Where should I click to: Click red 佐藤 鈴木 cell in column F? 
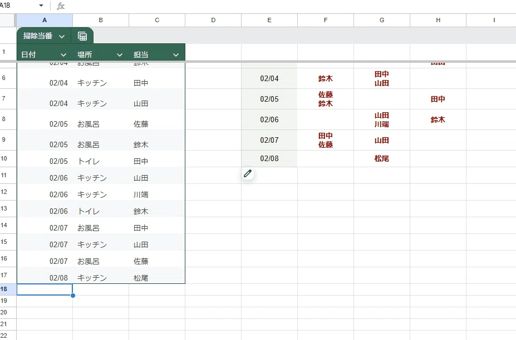click(326, 99)
